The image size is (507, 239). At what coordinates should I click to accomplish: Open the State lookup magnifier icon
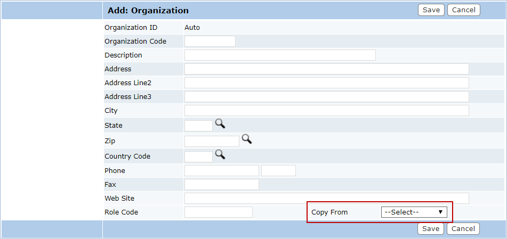click(x=220, y=123)
